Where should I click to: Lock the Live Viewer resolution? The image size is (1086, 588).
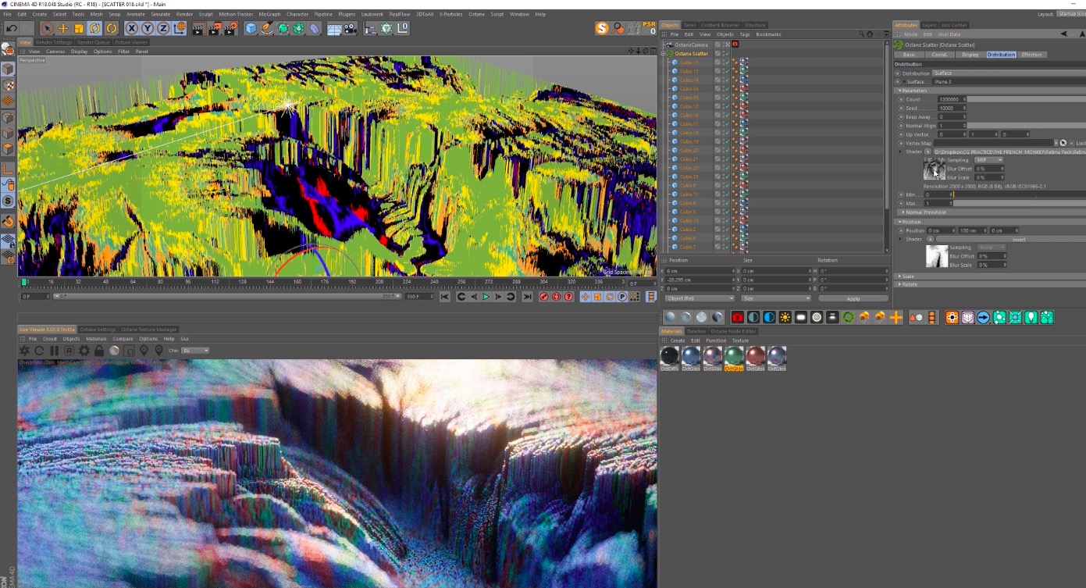click(x=99, y=350)
